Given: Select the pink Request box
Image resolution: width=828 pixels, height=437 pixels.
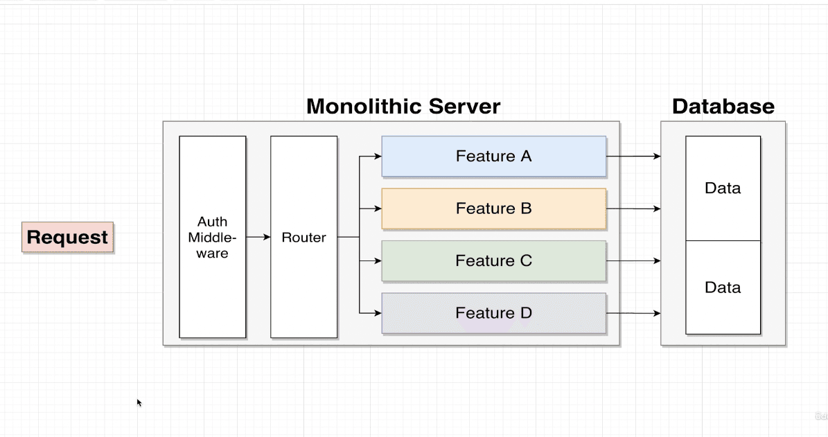Looking at the screenshot, I should point(67,238).
